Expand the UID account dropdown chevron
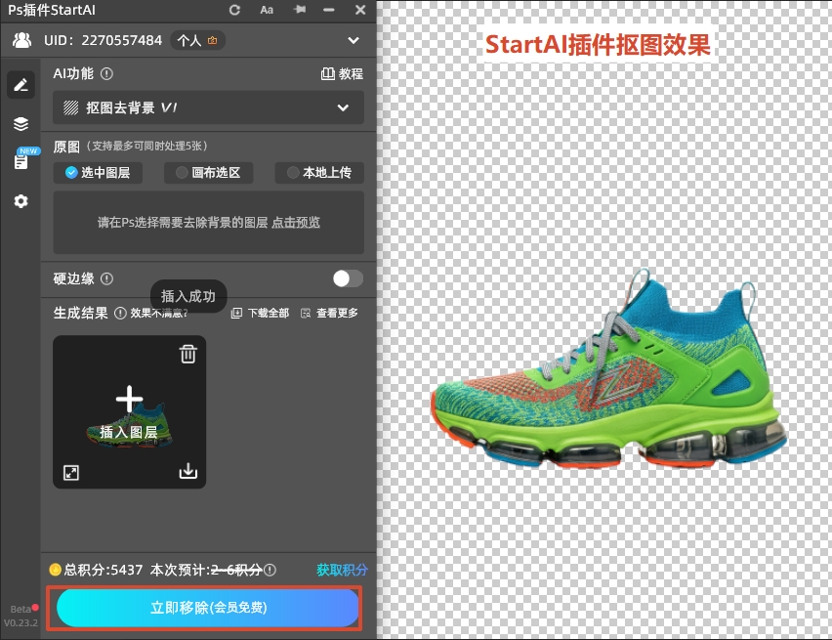Viewport: 832px width, 640px height. pos(354,41)
